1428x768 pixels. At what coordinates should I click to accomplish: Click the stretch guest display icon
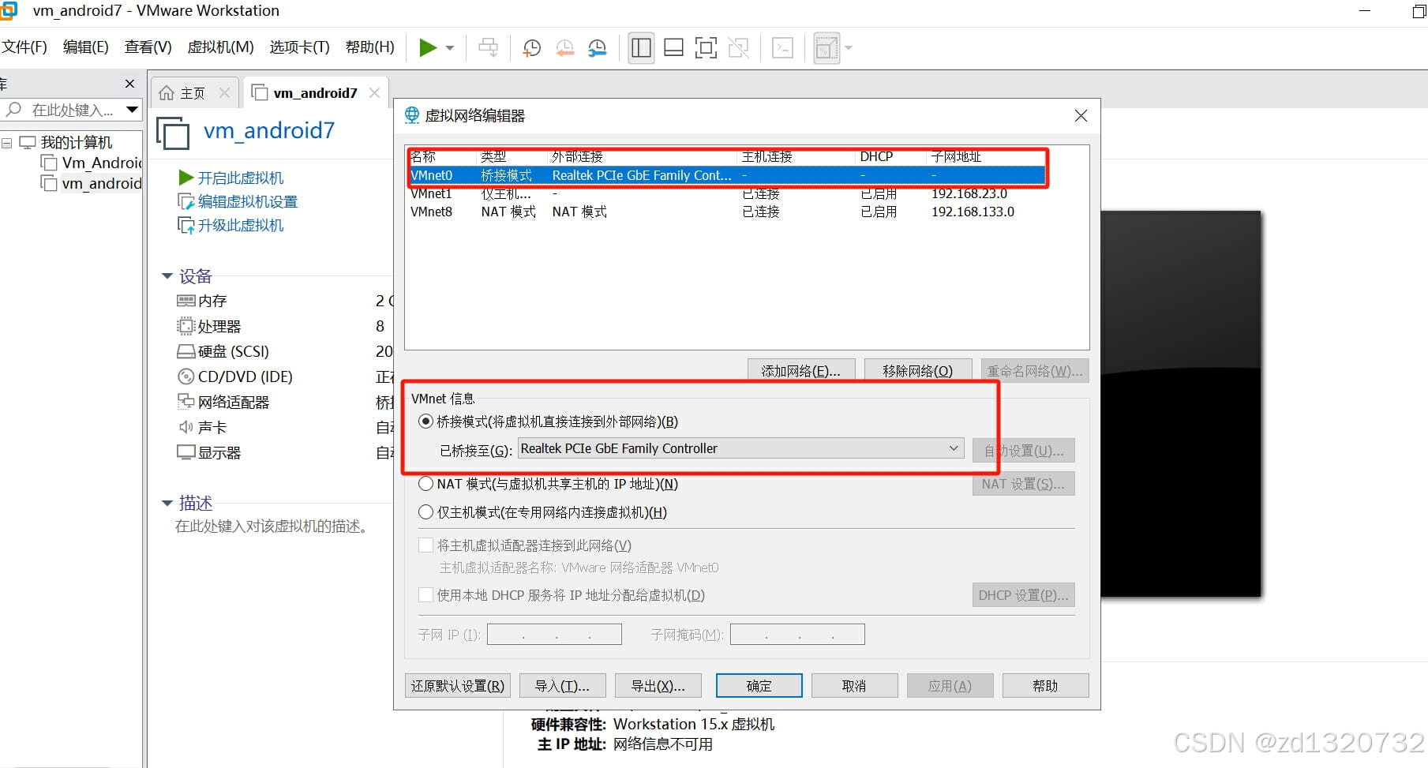point(826,48)
